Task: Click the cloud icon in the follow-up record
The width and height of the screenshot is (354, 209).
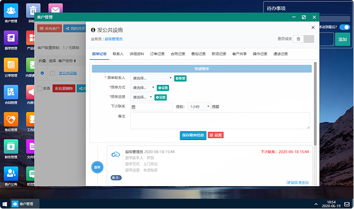Action: [116, 154]
